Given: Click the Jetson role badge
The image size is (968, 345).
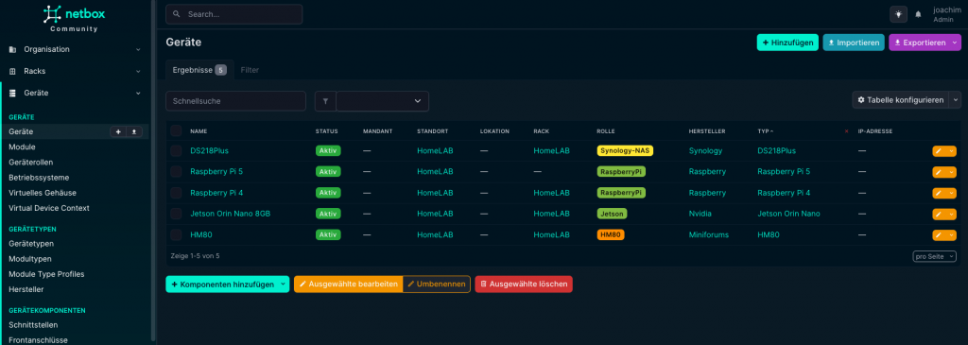Looking at the screenshot, I should tap(612, 214).
